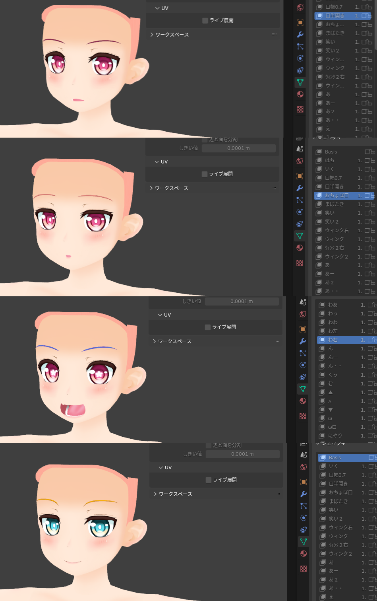Toggle the mute checkbox on the わ右 row
Viewport: 377px width, 601px height.
(370, 340)
